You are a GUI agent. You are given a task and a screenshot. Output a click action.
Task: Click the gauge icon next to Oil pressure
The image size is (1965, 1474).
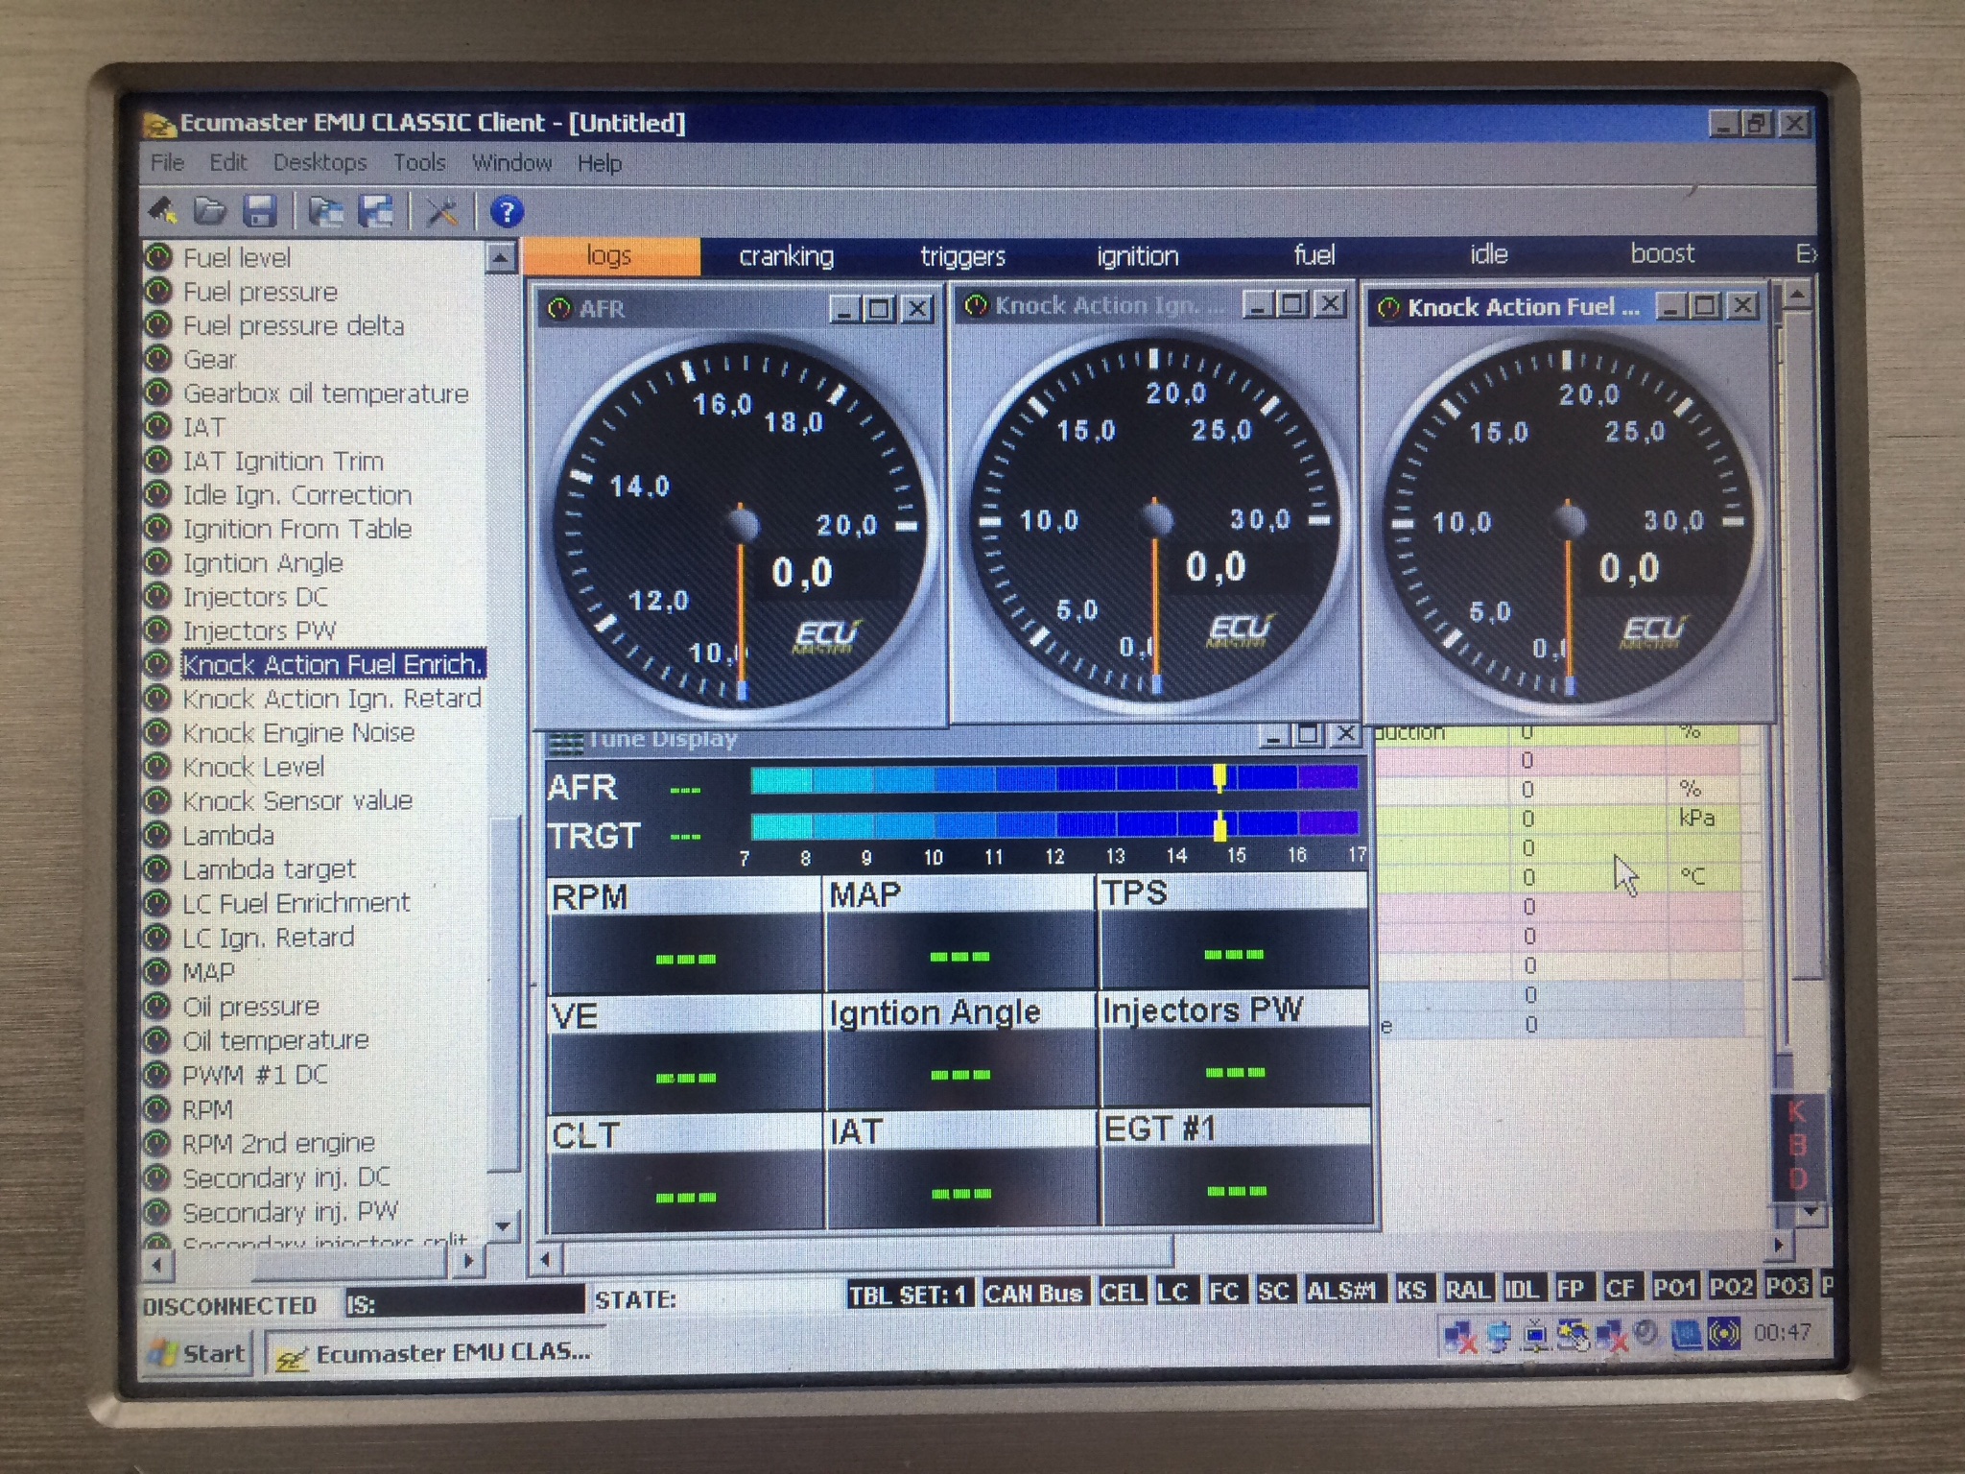pyautogui.click(x=156, y=1007)
